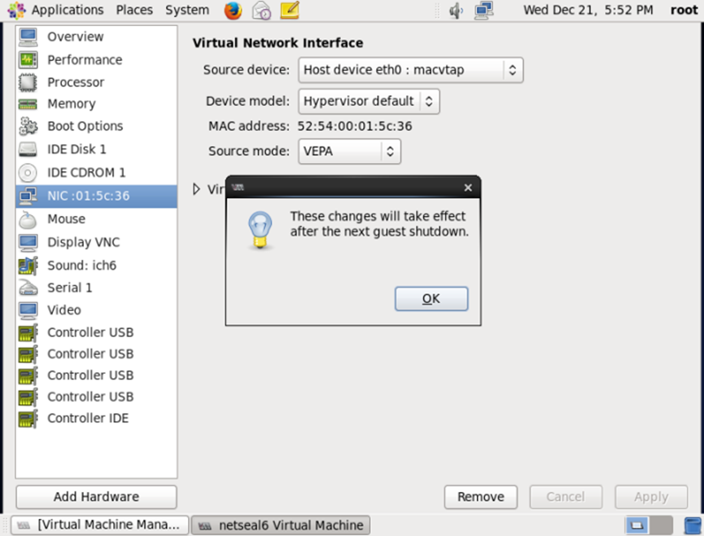Switch to netseal6 Virtual Machine taskbar window
Screen dimensions: 704x536
point(281,525)
